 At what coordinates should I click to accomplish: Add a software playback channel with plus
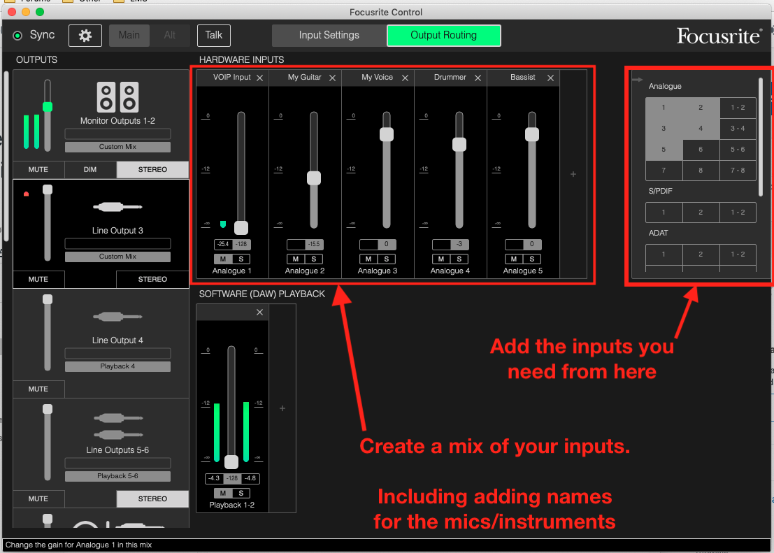click(282, 408)
